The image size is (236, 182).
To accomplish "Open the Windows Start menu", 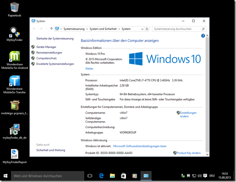I will click(5, 176).
